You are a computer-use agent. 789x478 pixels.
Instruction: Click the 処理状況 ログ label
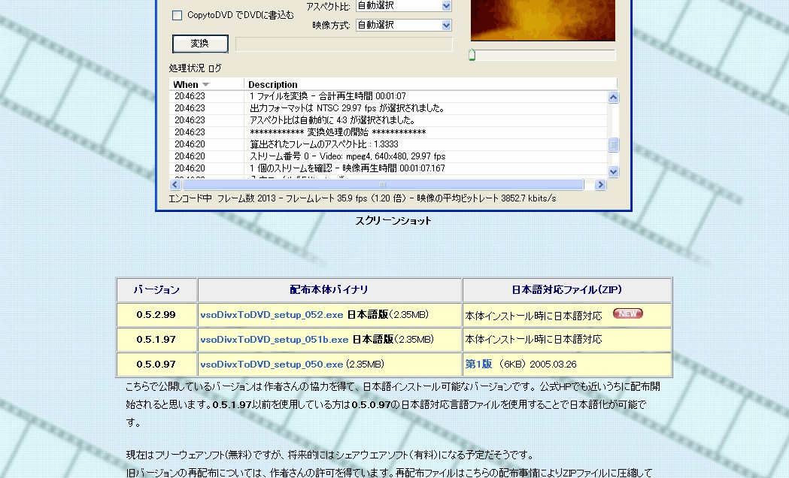click(196, 68)
